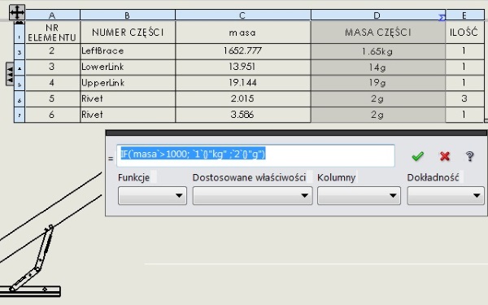Viewport: 488px width, 305px height.
Task: Open the Kolumny dropdown list
Action: point(359,196)
